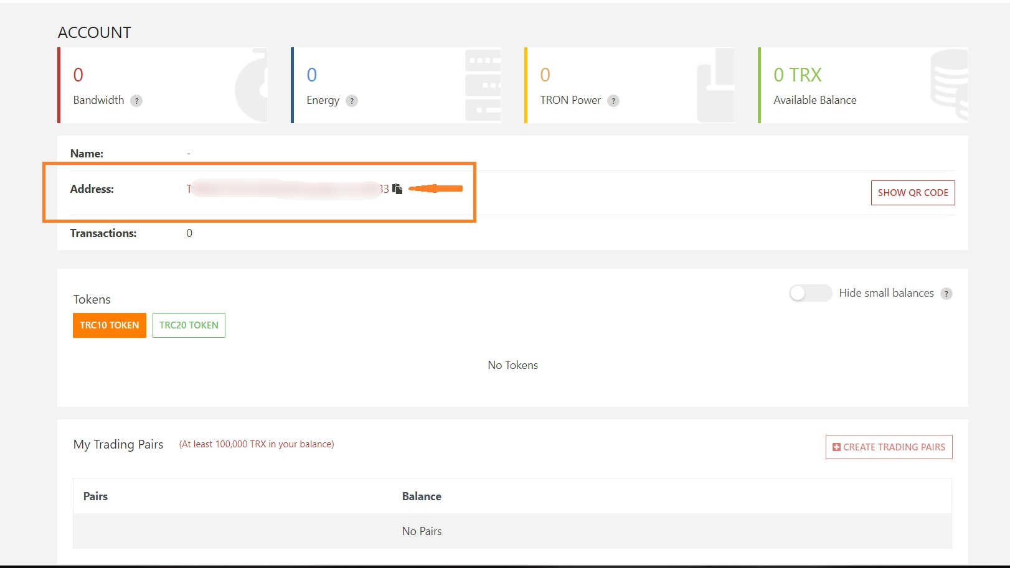This screenshot has height=568, width=1010.
Task: Click the plus icon on Create Trading Pairs
Action: tap(836, 447)
